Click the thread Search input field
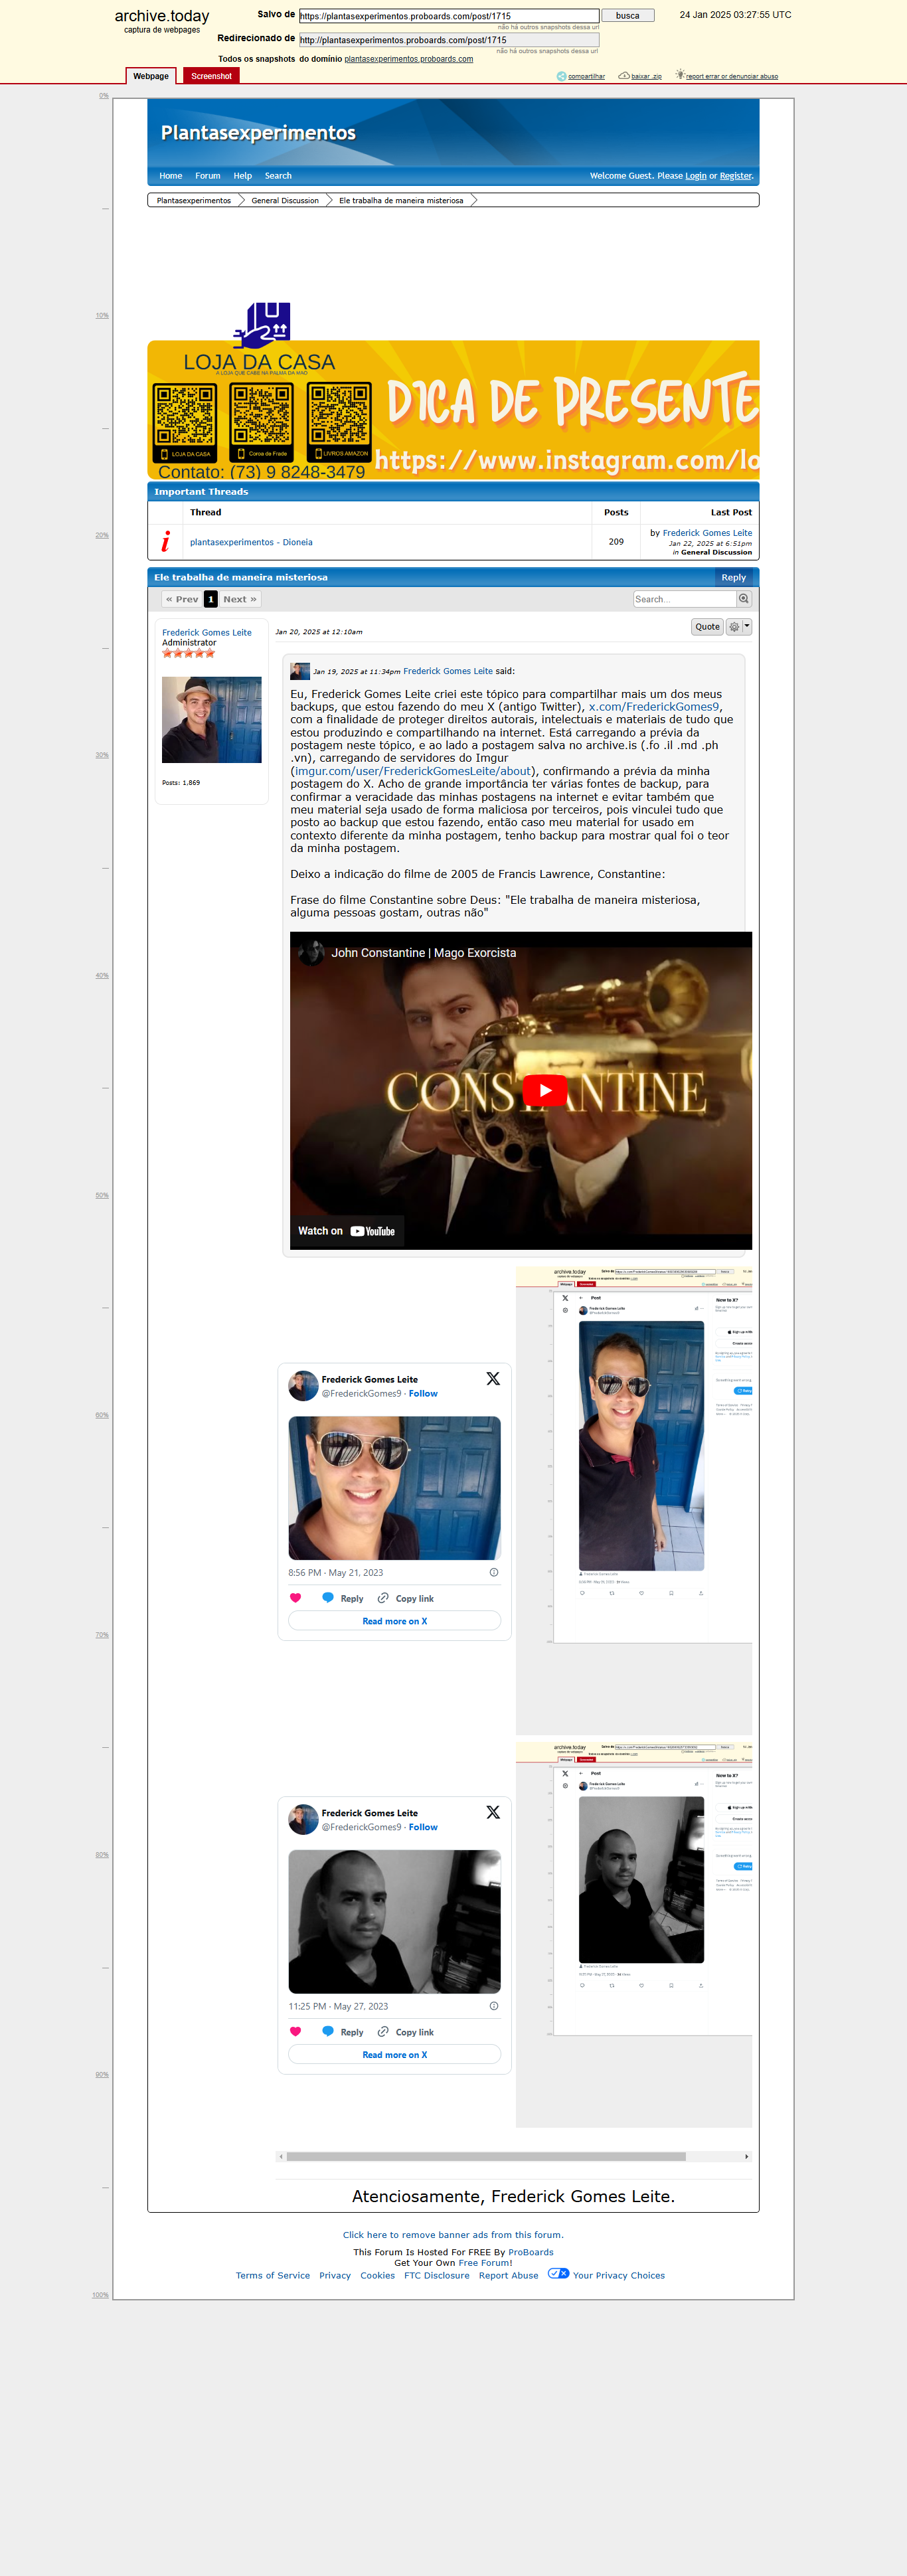Image resolution: width=907 pixels, height=2576 pixels. [x=685, y=599]
